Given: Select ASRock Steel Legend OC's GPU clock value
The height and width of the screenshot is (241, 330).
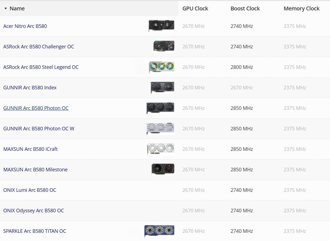Looking at the screenshot, I should click(194, 67).
